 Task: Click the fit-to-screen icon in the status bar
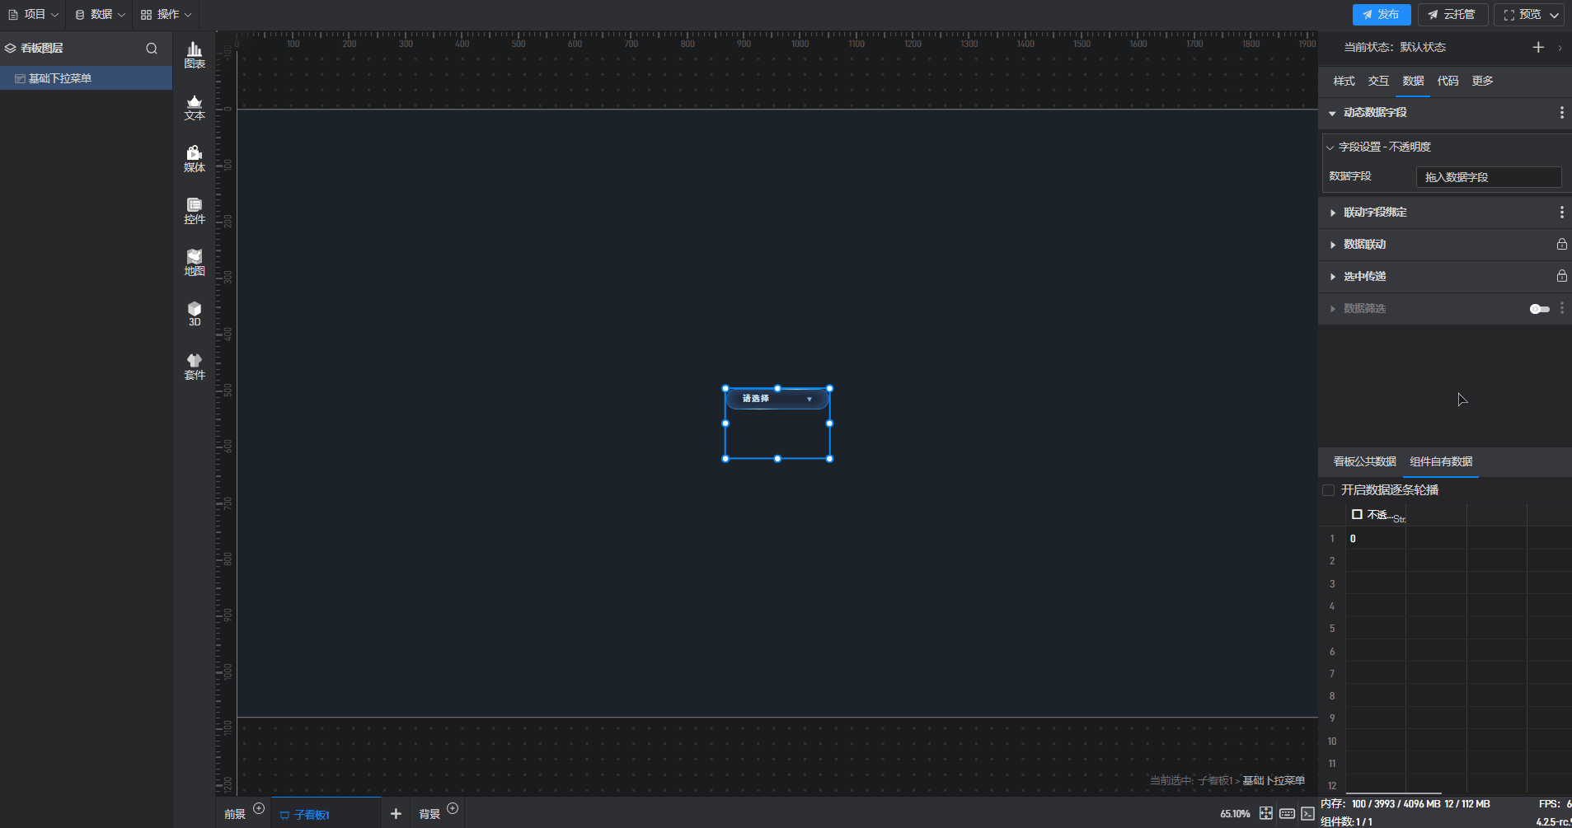[x=1266, y=813]
